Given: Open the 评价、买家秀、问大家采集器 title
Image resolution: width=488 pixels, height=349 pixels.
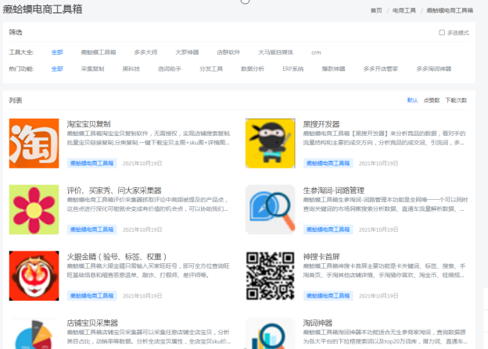Looking at the screenshot, I should point(114,191).
